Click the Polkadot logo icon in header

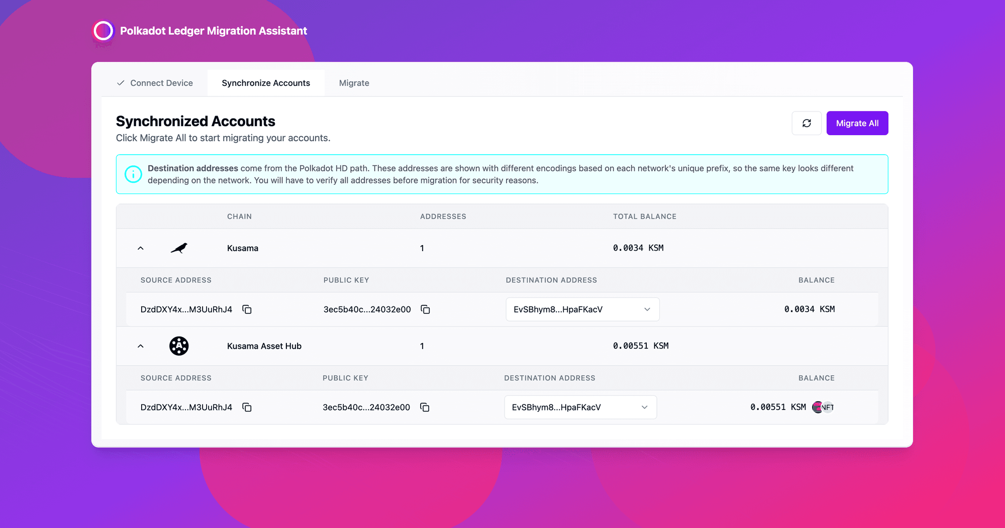click(x=104, y=32)
